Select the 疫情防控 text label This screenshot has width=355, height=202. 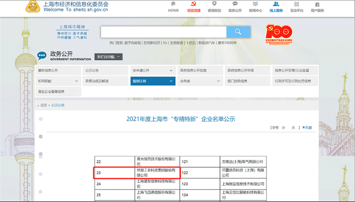point(215,10)
